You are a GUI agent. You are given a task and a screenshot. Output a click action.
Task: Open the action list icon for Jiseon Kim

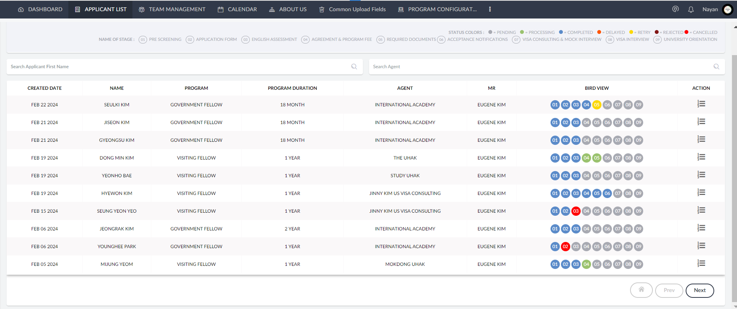pos(701,122)
